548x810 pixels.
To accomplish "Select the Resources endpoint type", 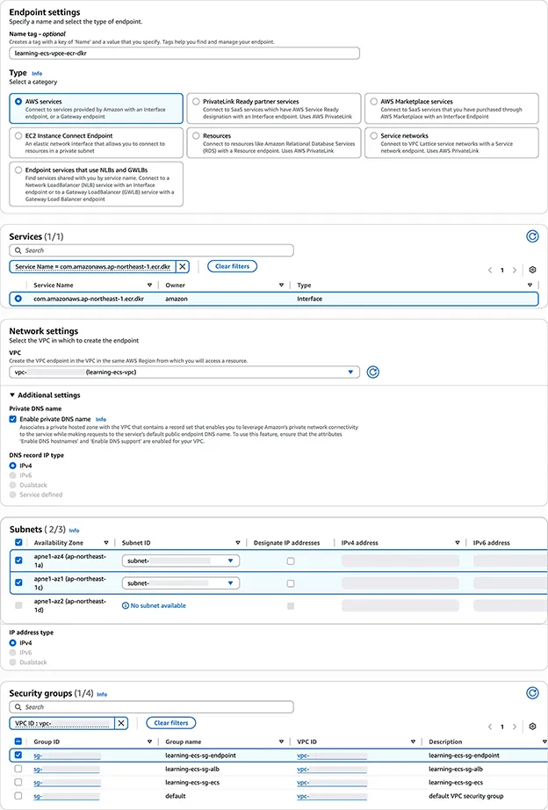I will click(196, 136).
